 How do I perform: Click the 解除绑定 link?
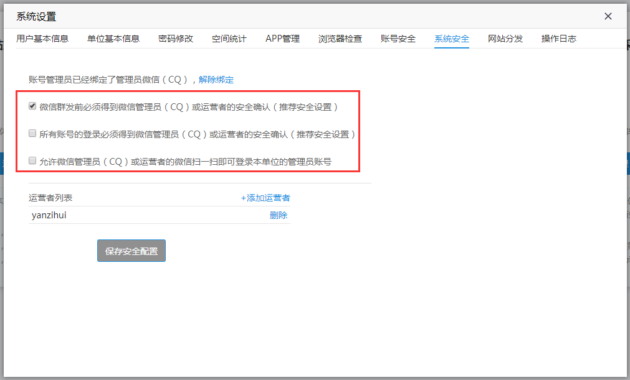pos(216,80)
